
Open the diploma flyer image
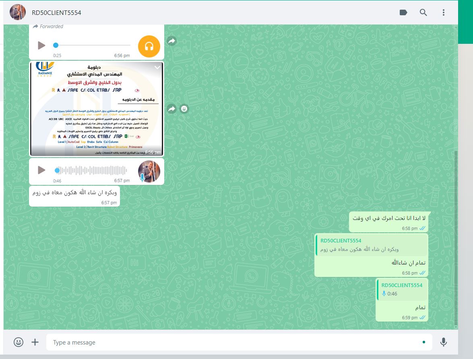coord(97,109)
